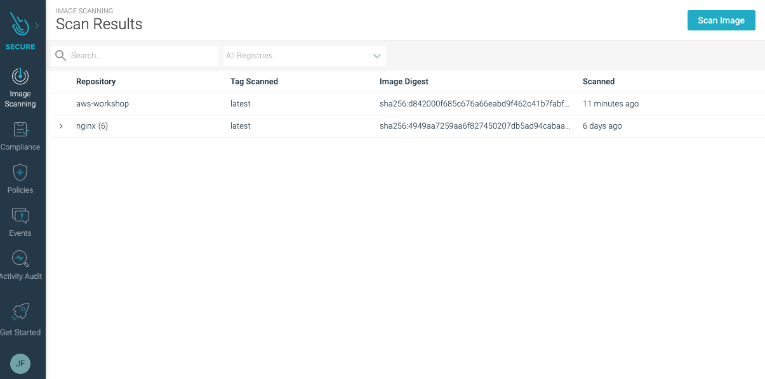Sort by the Image Digest column header

click(404, 82)
